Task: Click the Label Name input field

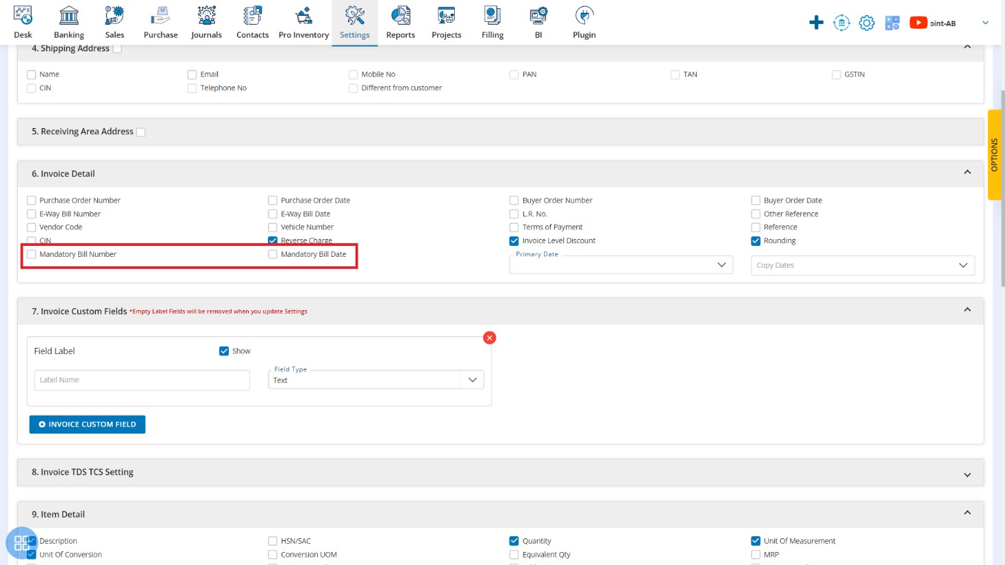Action: point(142,380)
